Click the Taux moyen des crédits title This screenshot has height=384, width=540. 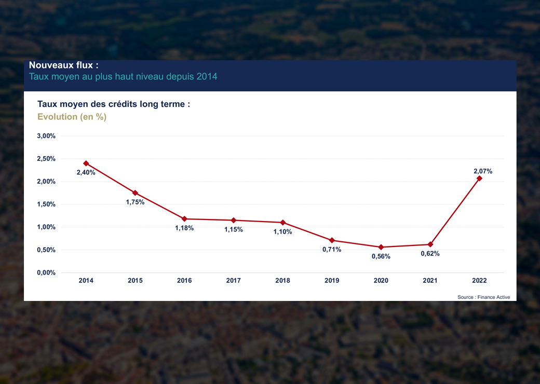coord(114,104)
